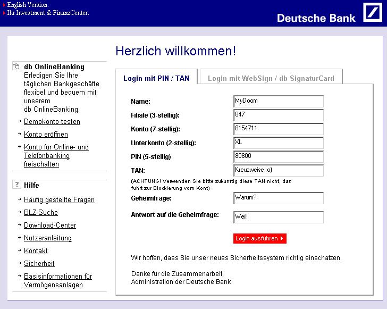The width and height of the screenshot is (387, 309).
Task: Open the BLZ-Suche link
Action: click(x=41, y=213)
